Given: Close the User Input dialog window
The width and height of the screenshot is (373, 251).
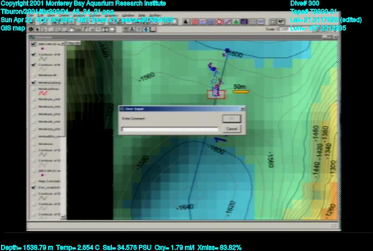Looking at the screenshot, I should click(242, 109).
